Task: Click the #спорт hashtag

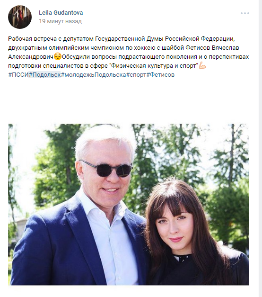Action: pos(136,75)
